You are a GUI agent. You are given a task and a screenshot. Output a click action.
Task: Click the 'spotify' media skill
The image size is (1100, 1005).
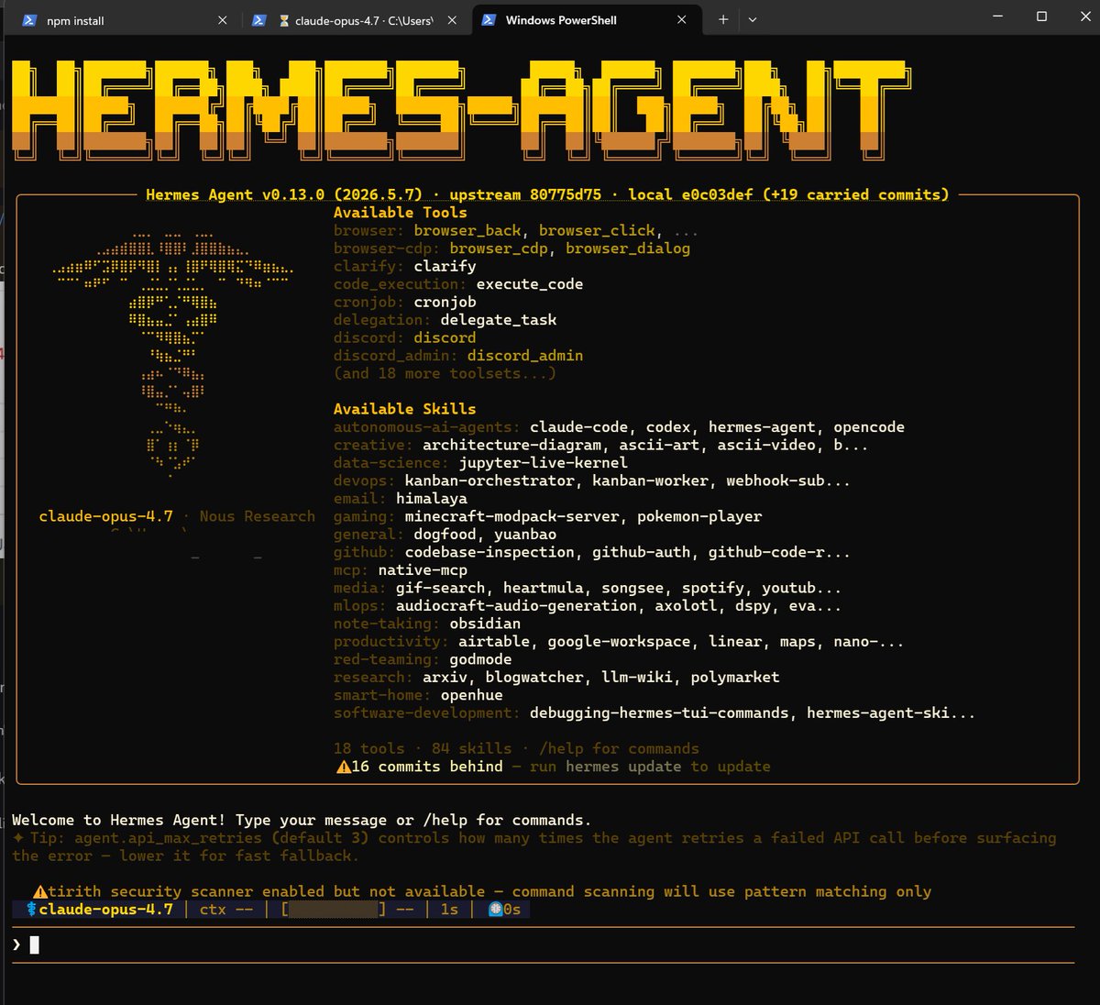713,588
